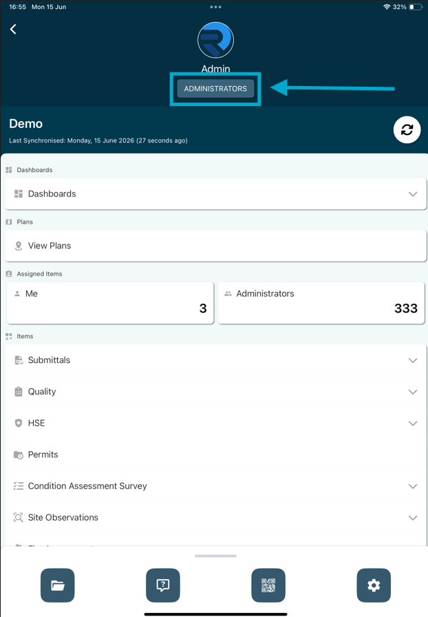Image resolution: width=428 pixels, height=617 pixels.
Task: Open Administrators assigned items card
Action: 321,302
